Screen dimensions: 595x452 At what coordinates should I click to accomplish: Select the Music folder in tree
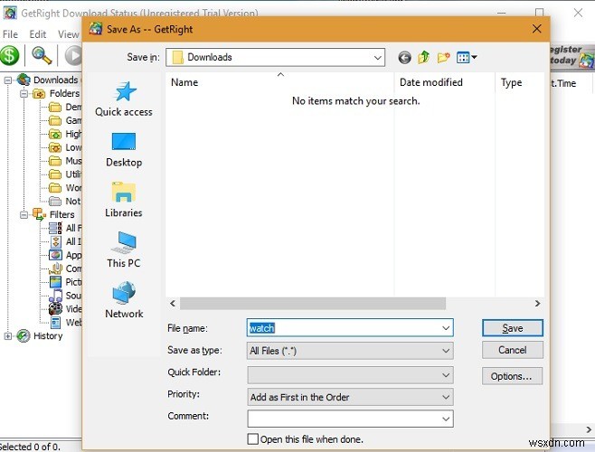tap(65, 161)
